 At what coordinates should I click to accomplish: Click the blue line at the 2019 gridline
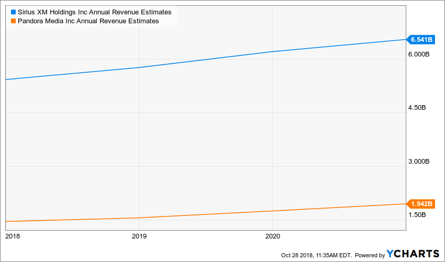click(x=139, y=67)
